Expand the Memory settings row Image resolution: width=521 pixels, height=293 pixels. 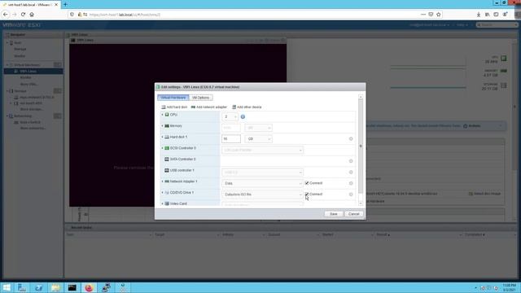pyautogui.click(x=163, y=126)
